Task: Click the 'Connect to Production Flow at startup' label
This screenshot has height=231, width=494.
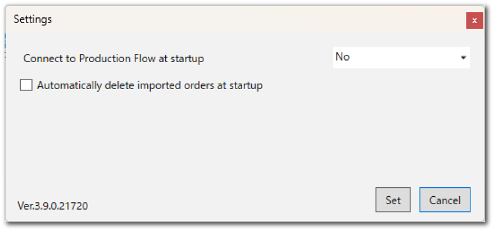Action: [x=114, y=58]
